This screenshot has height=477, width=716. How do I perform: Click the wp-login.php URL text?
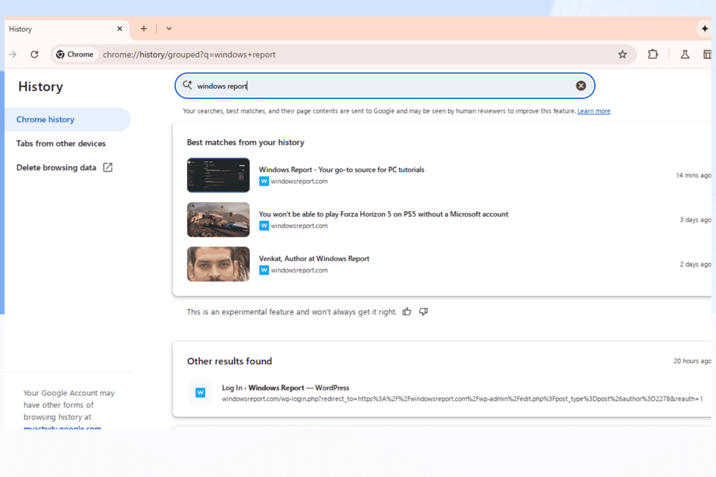(x=462, y=399)
